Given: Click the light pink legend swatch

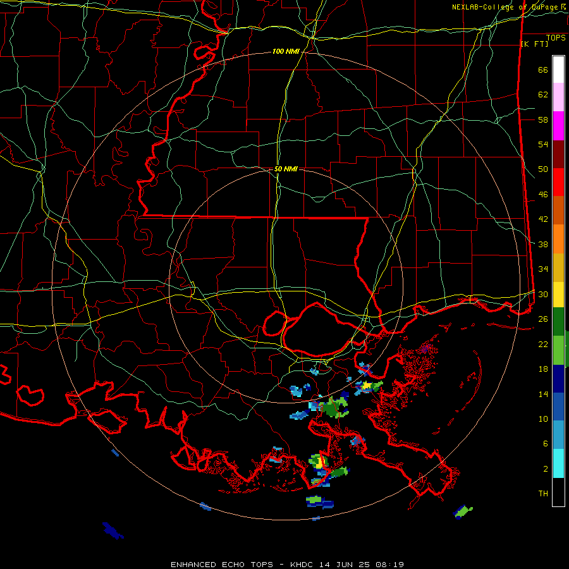Looking at the screenshot, I should [558, 97].
